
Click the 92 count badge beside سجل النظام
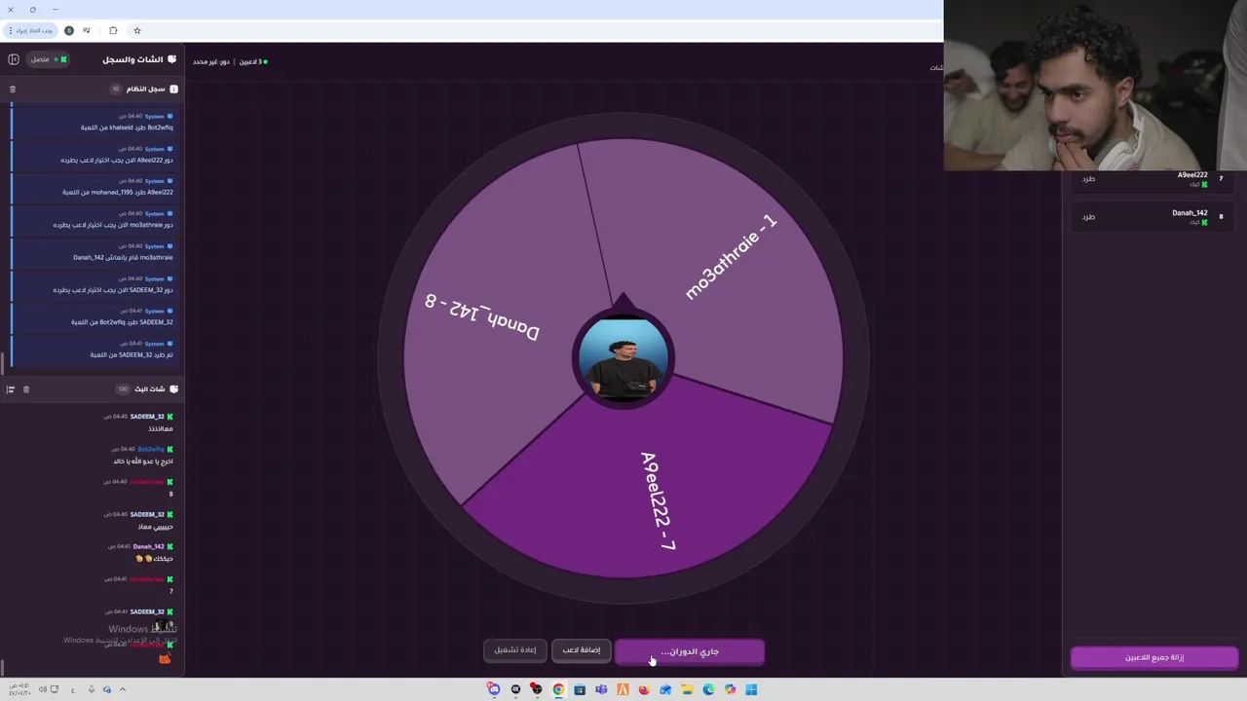click(x=116, y=89)
